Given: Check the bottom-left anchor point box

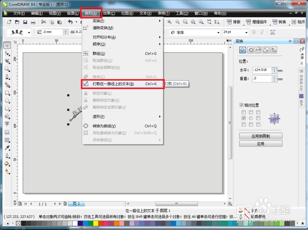Looking at the screenshot, I should pos(244,124).
